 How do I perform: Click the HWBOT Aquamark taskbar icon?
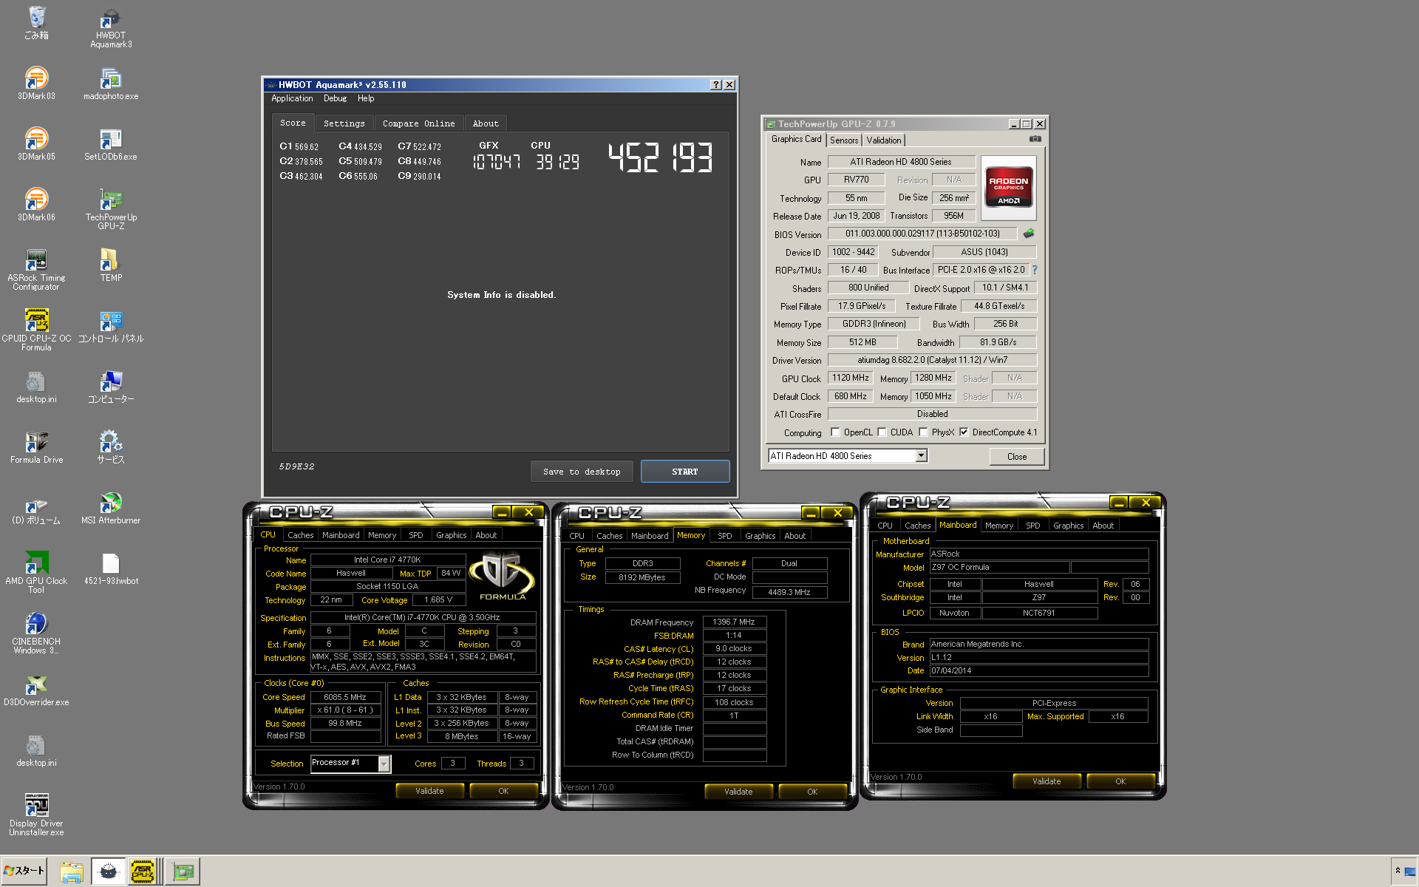click(108, 871)
